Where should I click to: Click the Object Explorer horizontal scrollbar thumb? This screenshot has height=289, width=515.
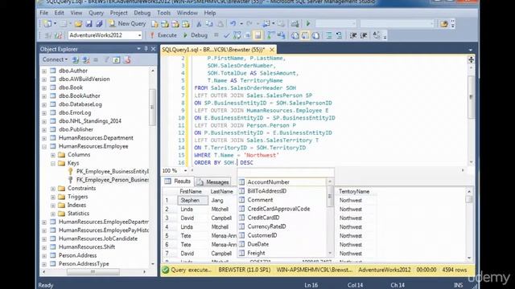tap(93, 272)
